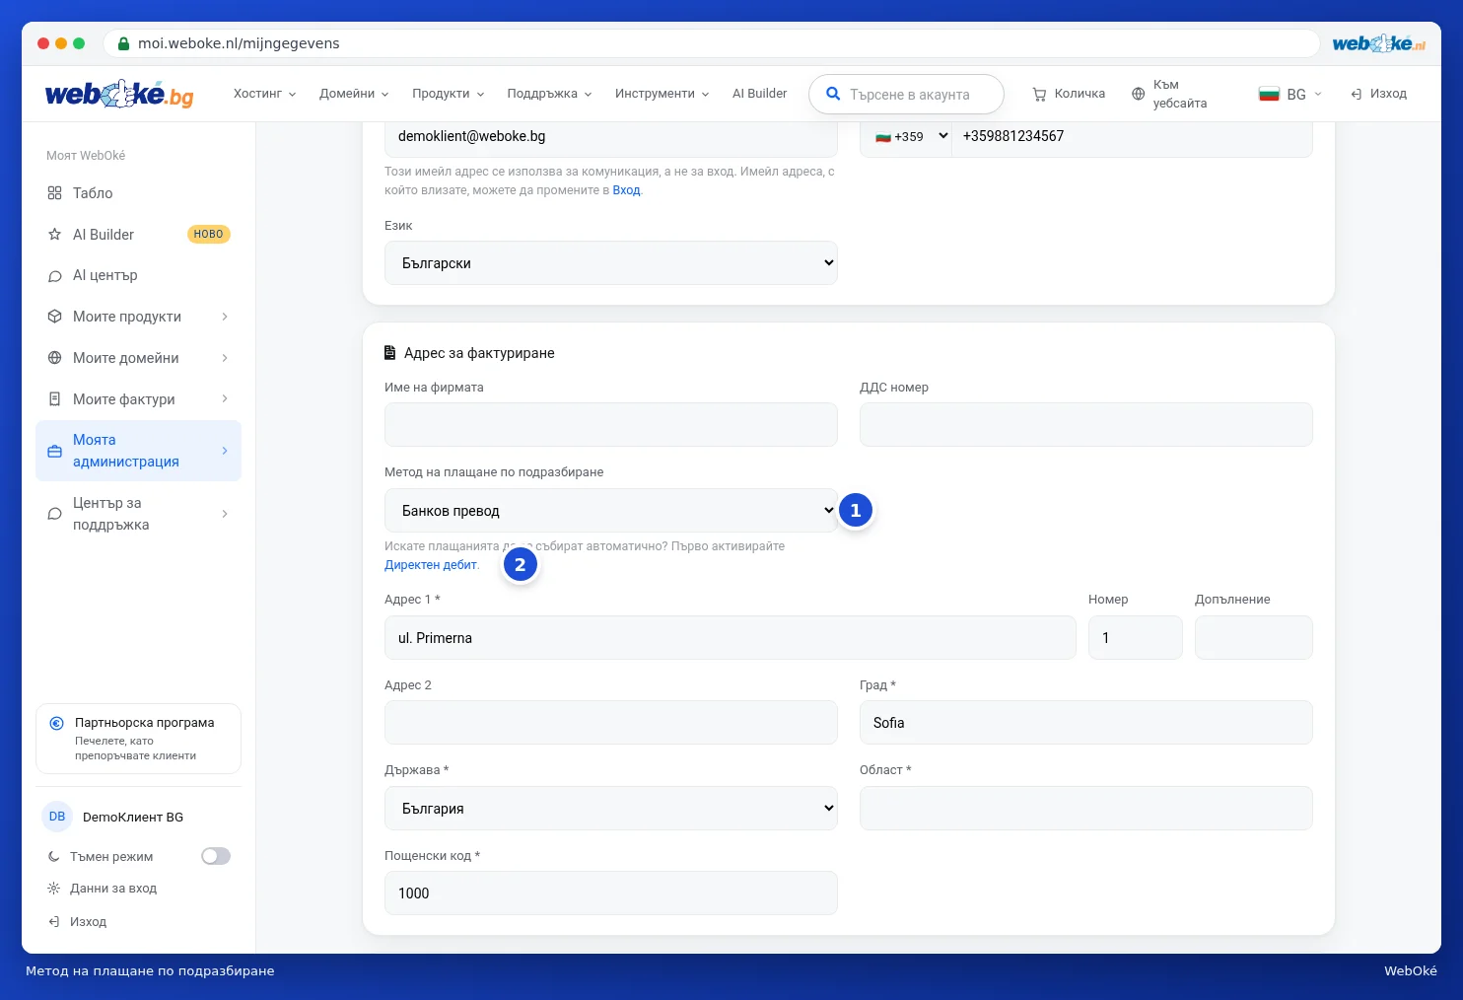Click the logout icon in top bar
This screenshot has width=1463, height=1000.
(x=1357, y=94)
